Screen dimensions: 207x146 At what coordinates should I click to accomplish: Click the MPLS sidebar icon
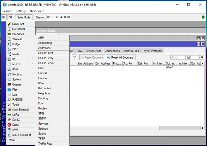pyautogui.click(x=9, y=64)
